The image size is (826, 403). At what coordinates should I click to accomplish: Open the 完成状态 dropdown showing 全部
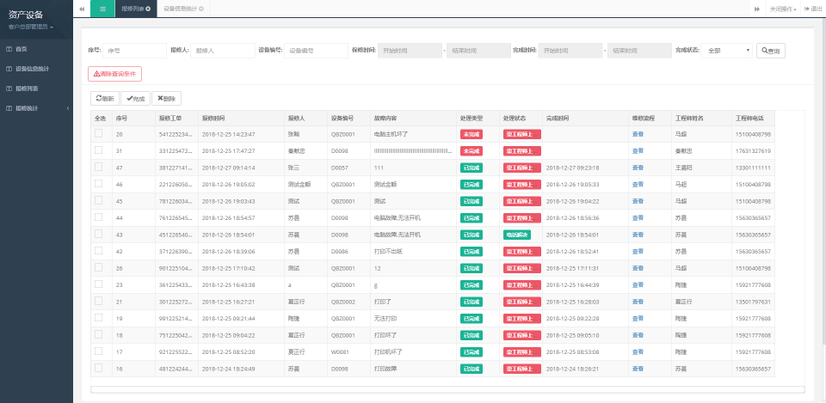click(x=727, y=51)
